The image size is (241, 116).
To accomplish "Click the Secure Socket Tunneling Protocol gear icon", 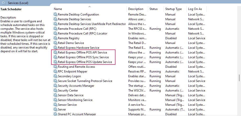I will [x=55, y=81].
